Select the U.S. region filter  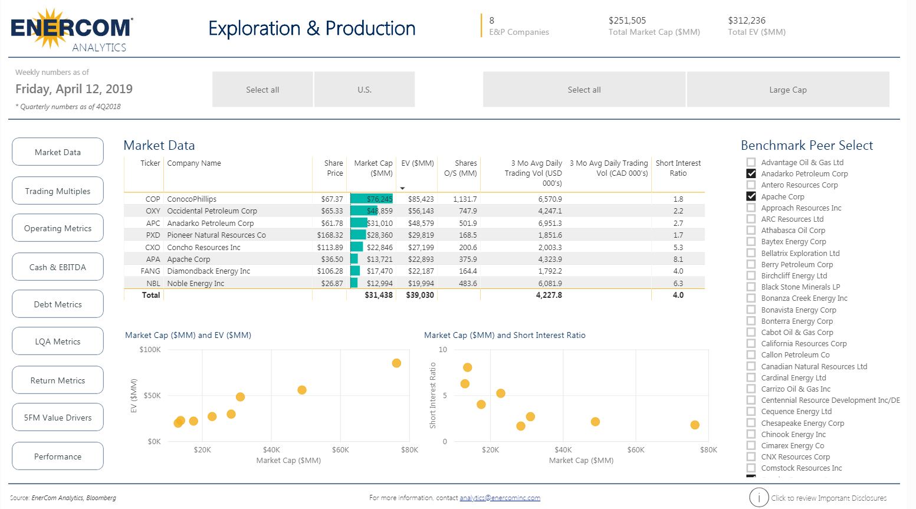click(x=365, y=90)
